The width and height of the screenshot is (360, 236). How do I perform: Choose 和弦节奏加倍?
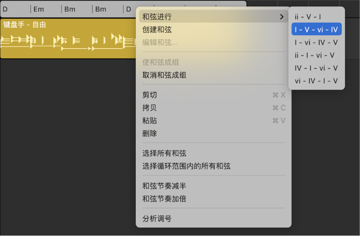[x=164, y=199]
